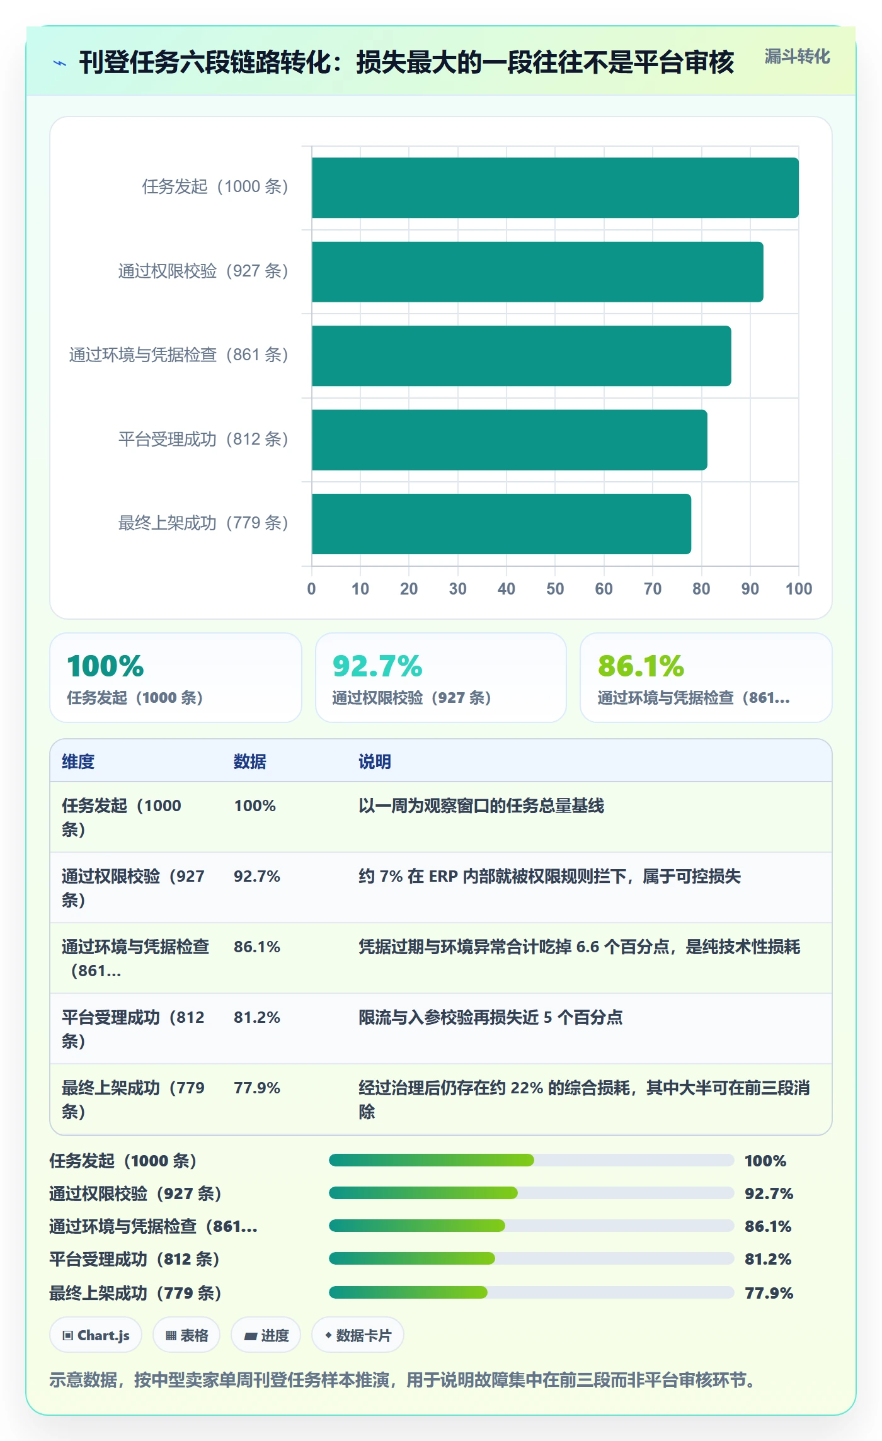Image resolution: width=882 pixels, height=1441 pixels.
Task: Click the 说明 column header
Action: tap(375, 761)
